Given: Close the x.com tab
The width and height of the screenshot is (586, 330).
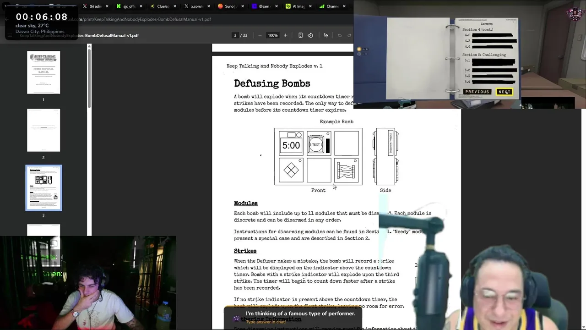Looking at the screenshot, I should coord(209,6).
